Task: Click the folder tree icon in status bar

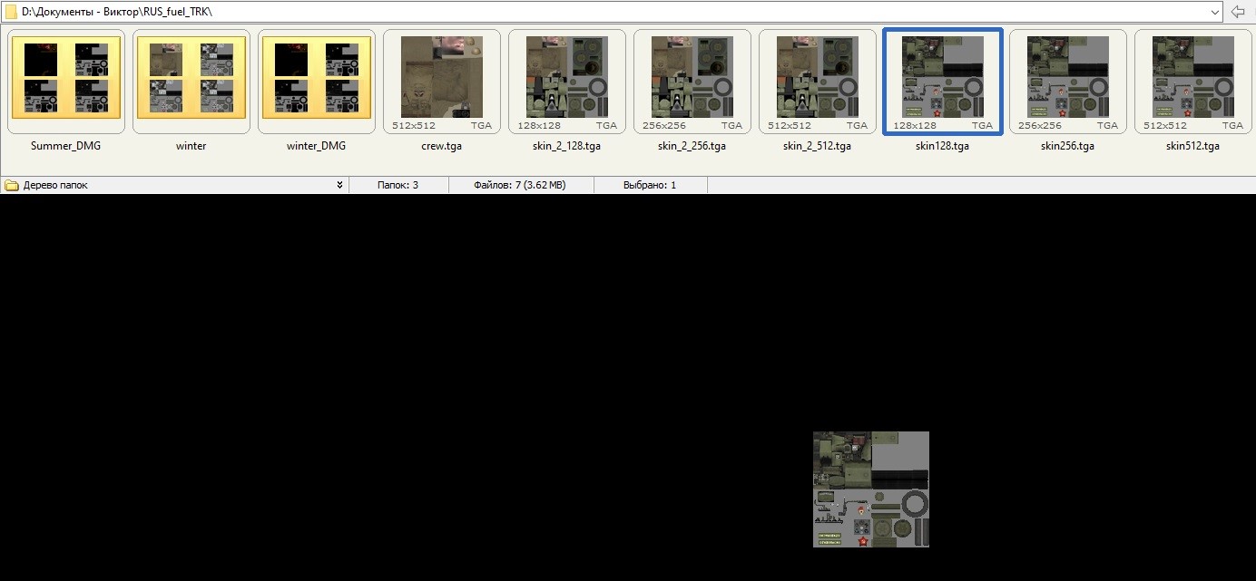Action: pyautogui.click(x=12, y=185)
